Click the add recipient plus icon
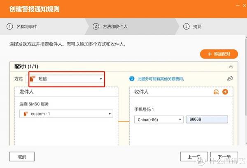 click(225, 92)
